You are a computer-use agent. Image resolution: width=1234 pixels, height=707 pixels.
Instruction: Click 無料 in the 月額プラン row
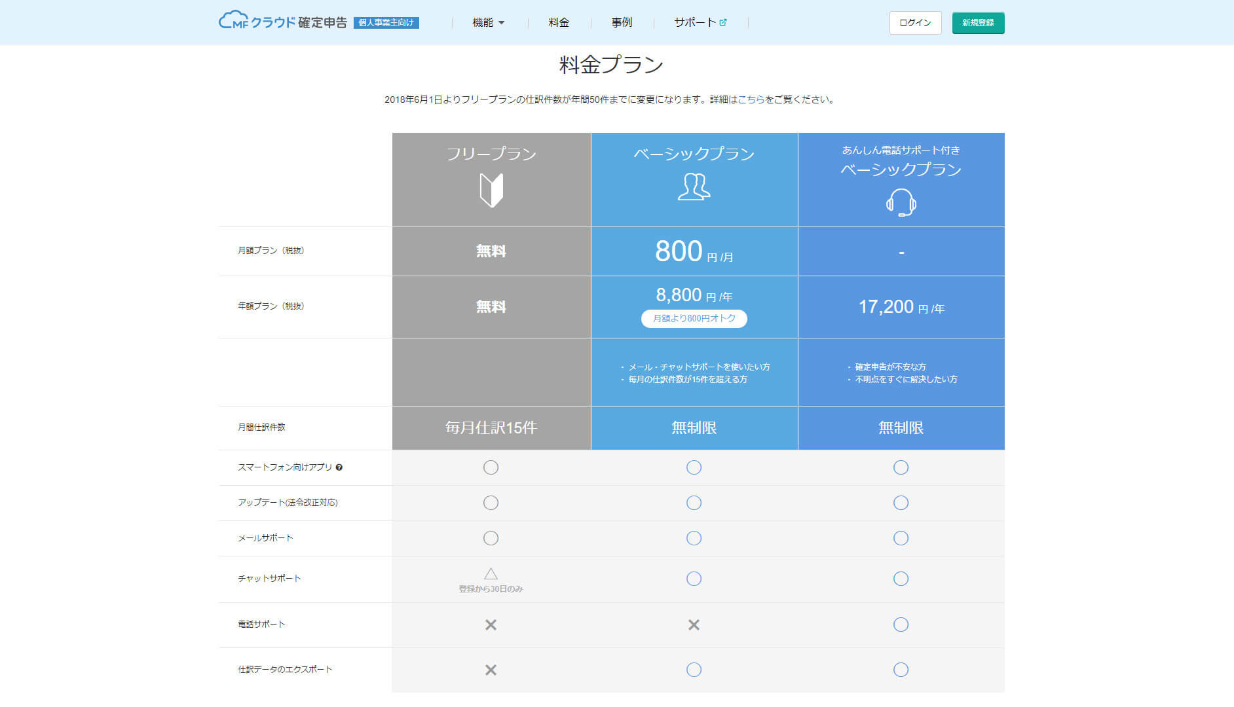tap(491, 251)
